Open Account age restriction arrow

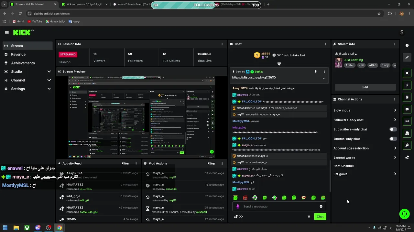pyautogui.click(x=395, y=148)
